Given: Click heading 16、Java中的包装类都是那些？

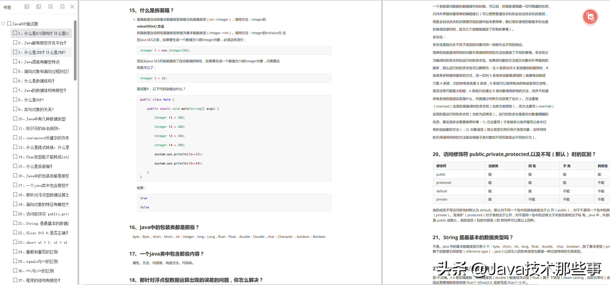Looking at the screenshot, I should 164,227.
